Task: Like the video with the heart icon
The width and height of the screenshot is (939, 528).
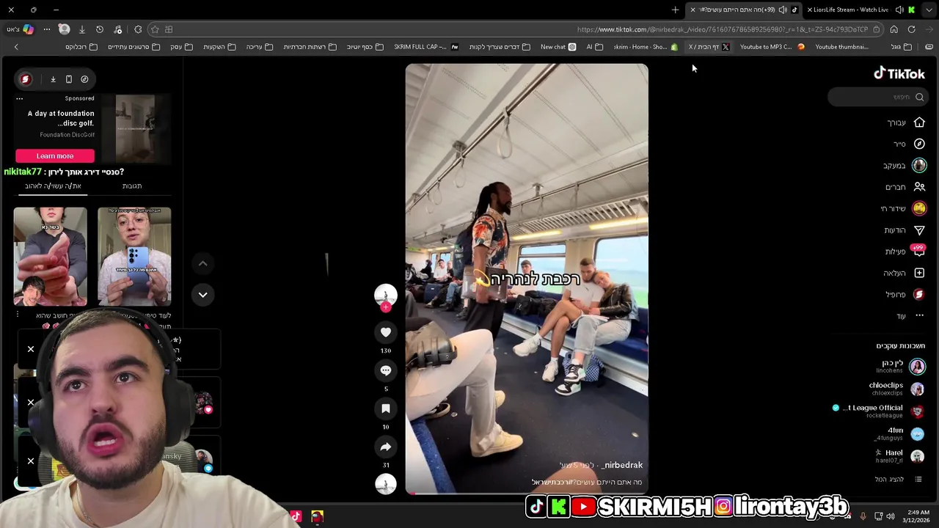Action: (x=385, y=332)
